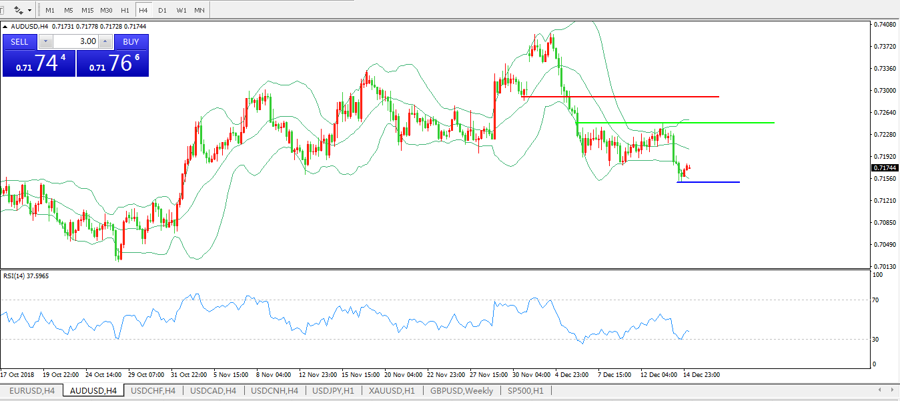900x401 pixels.
Task: Increase lot volume with the up arrow
Action: click(105, 41)
